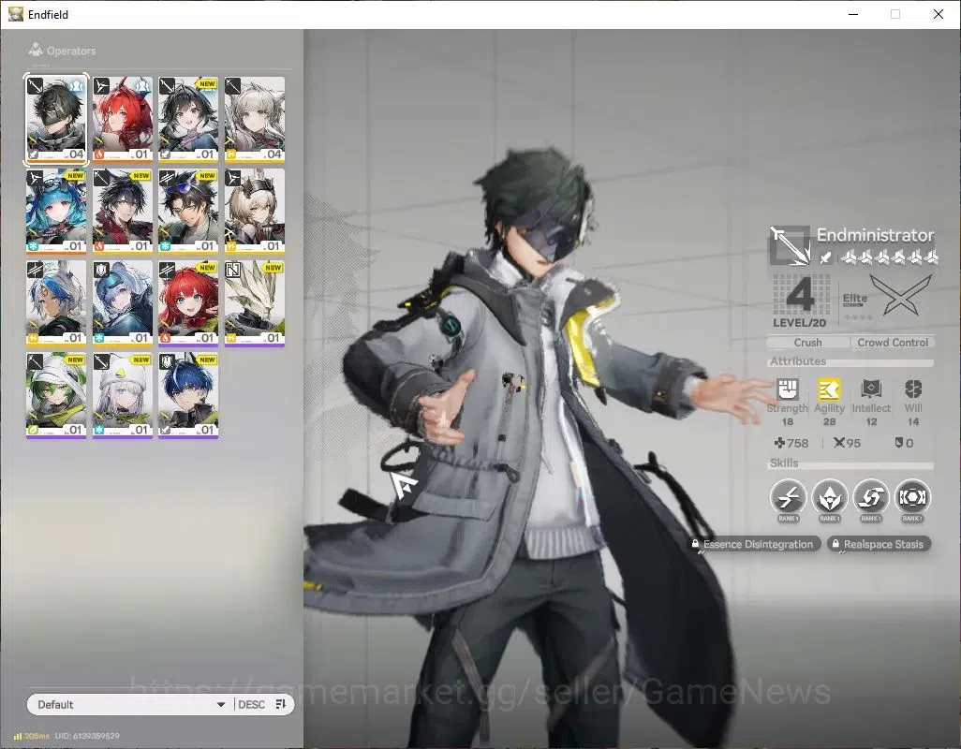Click the Operators header icon
This screenshot has height=749, width=961.
pyautogui.click(x=36, y=50)
